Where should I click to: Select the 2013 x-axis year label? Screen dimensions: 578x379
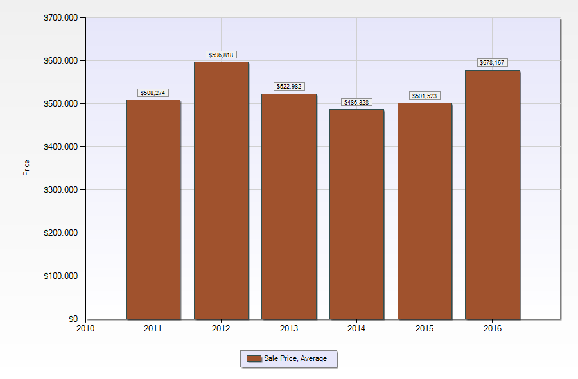[289, 328]
